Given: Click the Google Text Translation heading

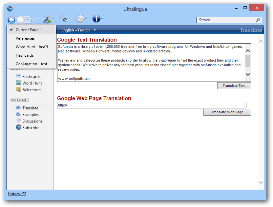Looking at the screenshot, I should coord(87,40).
